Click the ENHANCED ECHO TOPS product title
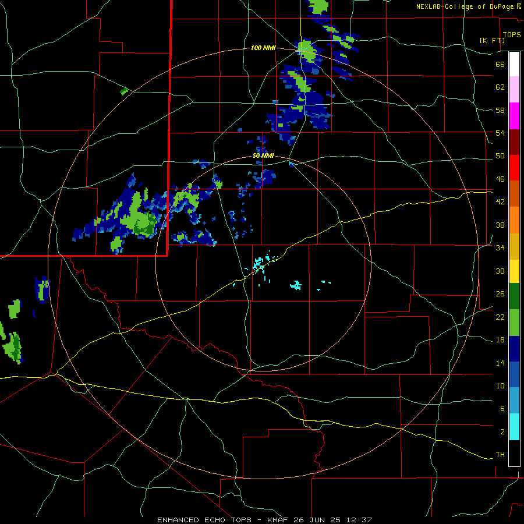 pos(204,520)
